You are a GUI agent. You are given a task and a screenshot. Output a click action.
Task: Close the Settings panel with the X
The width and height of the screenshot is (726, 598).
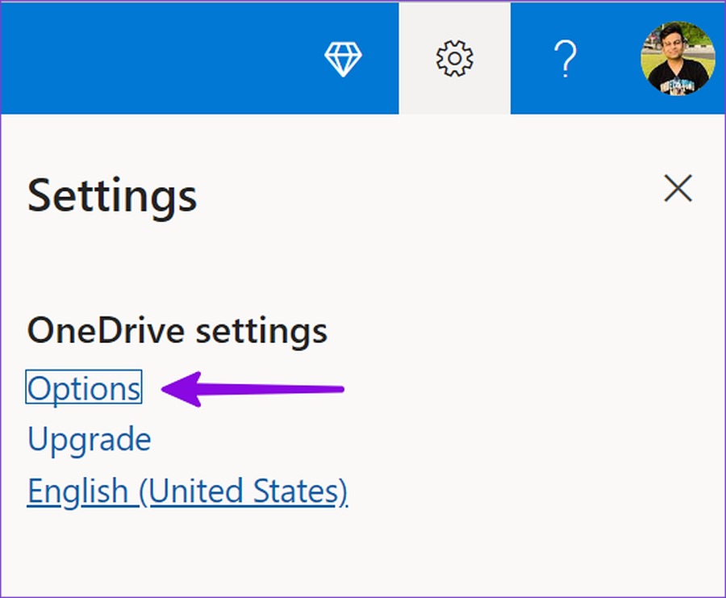click(x=678, y=188)
